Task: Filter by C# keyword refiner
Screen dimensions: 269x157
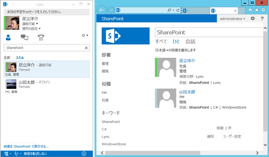Action: coord(104,129)
